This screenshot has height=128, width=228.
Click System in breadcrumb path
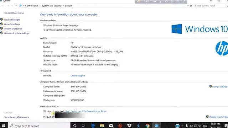tap(69, 6)
